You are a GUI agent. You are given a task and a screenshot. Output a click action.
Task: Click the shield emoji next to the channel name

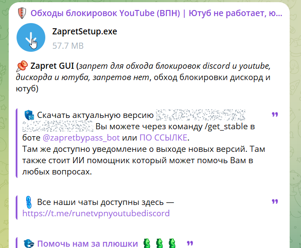point(22,13)
